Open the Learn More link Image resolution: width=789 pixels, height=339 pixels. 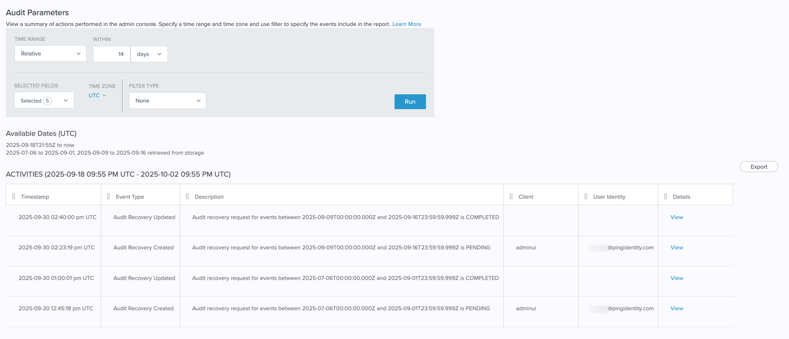click(406, 24)
